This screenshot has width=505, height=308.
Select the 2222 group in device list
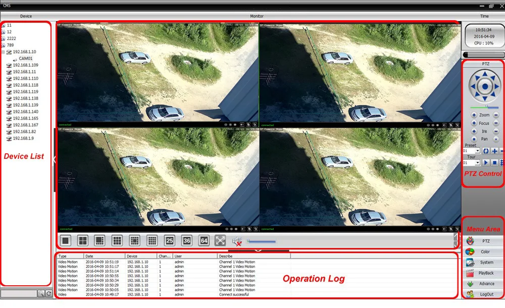[x=11, y=38]
